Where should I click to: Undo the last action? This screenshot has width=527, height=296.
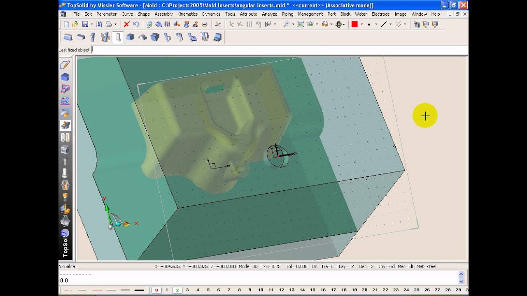point(136,24)
